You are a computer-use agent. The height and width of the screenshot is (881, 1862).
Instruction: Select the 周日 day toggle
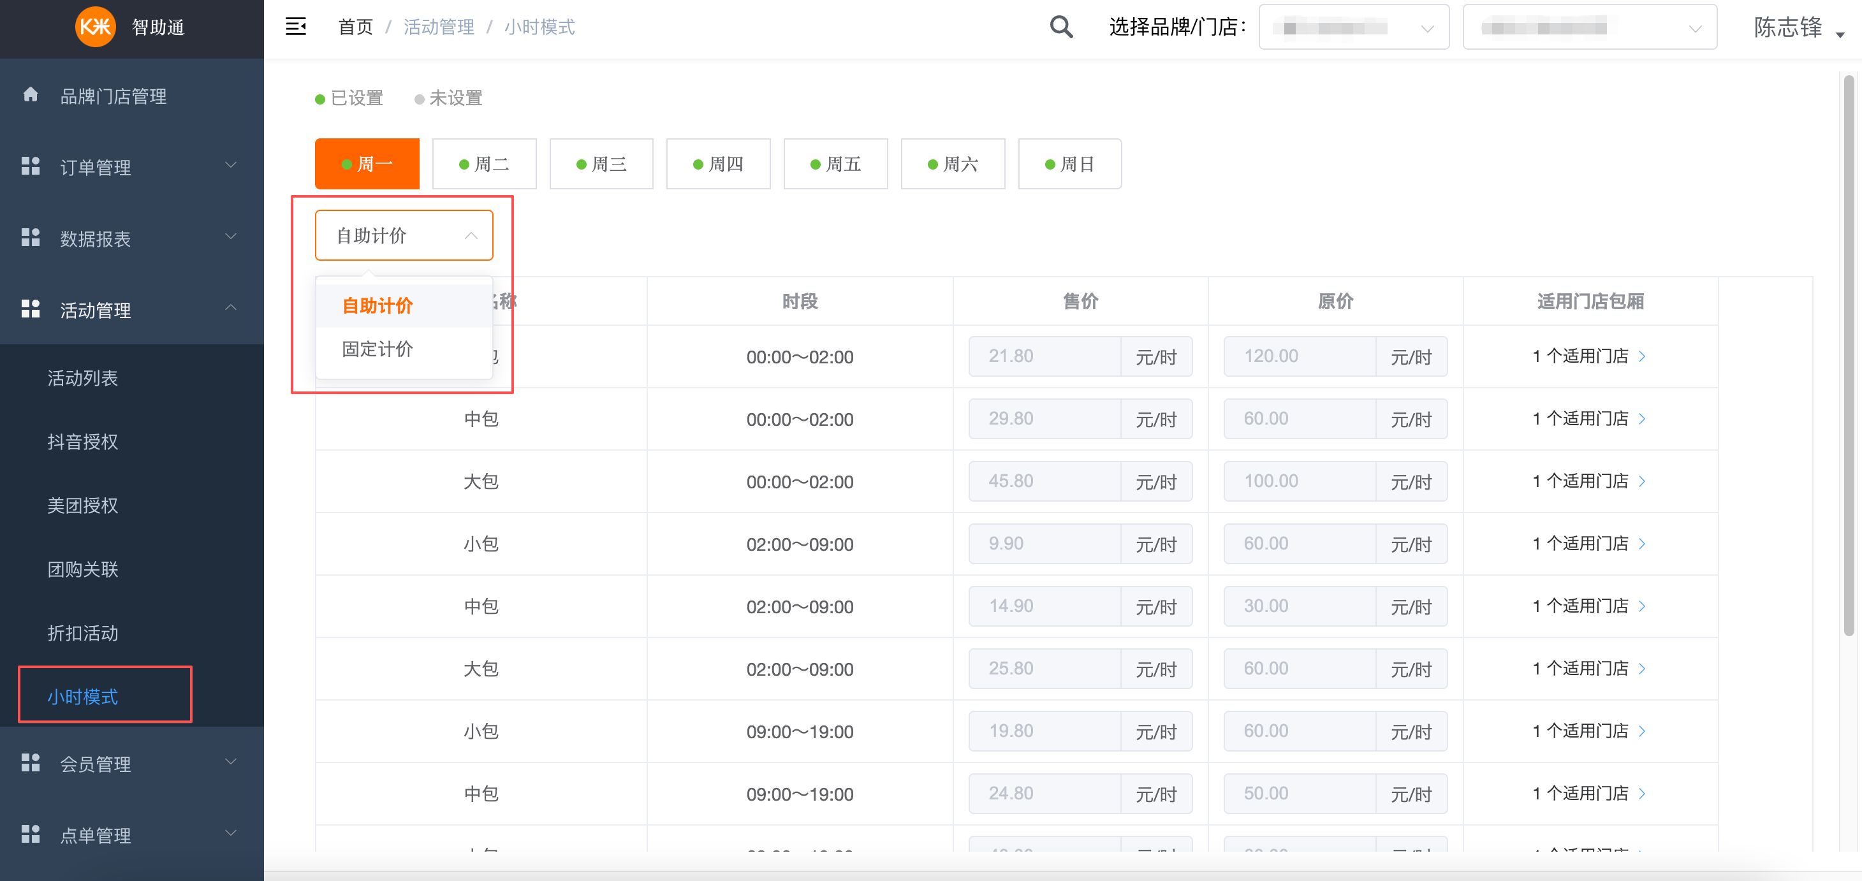point(1069,164)
